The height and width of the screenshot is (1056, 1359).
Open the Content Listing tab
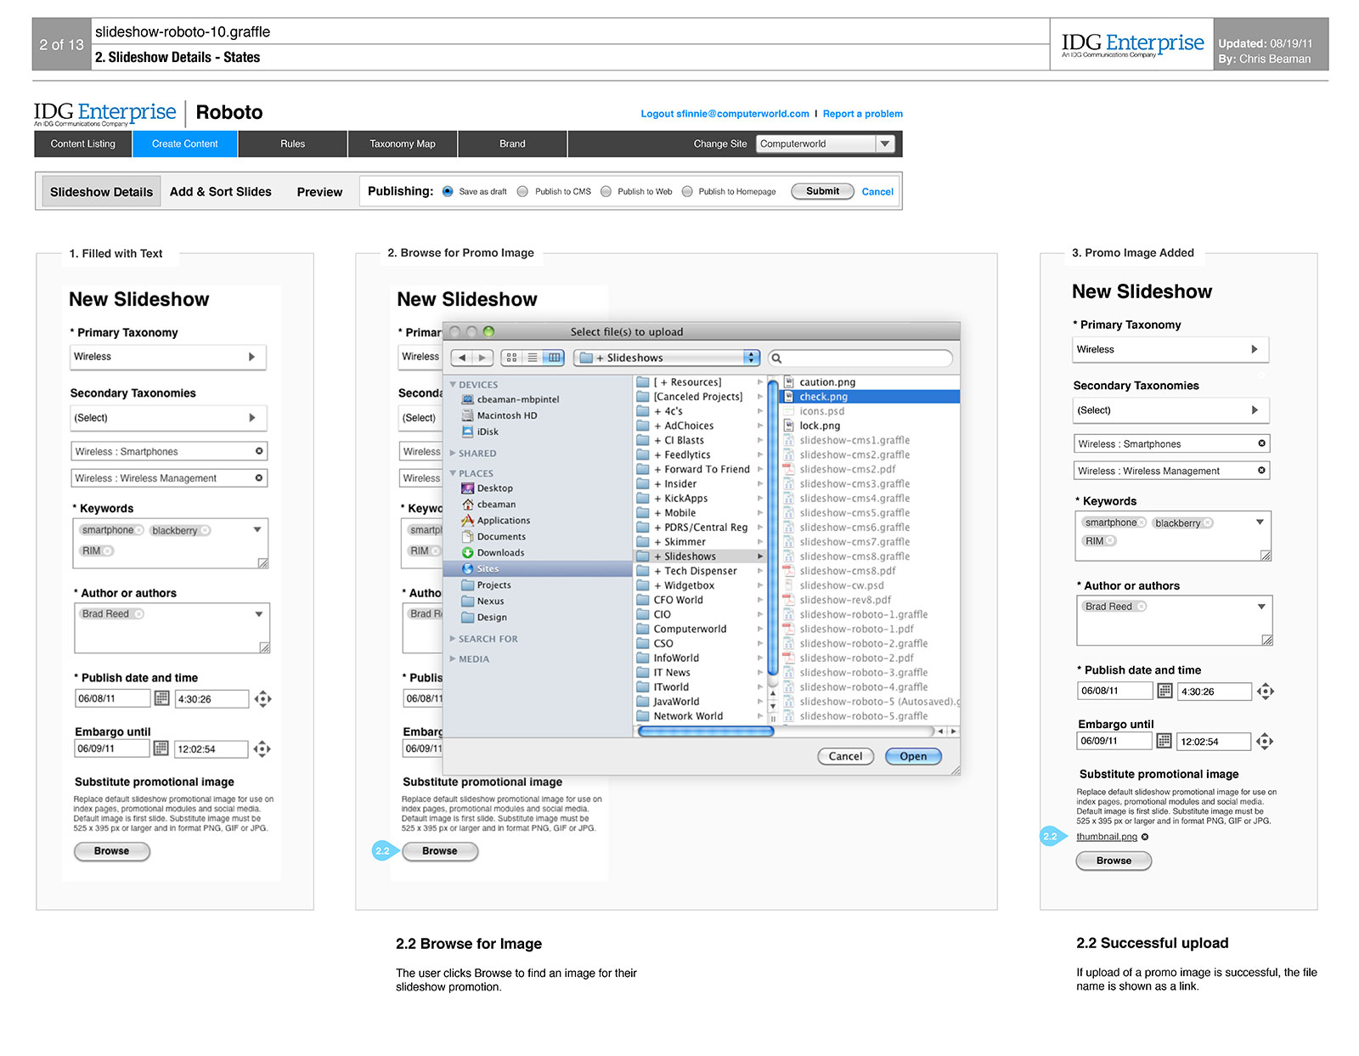83,144
